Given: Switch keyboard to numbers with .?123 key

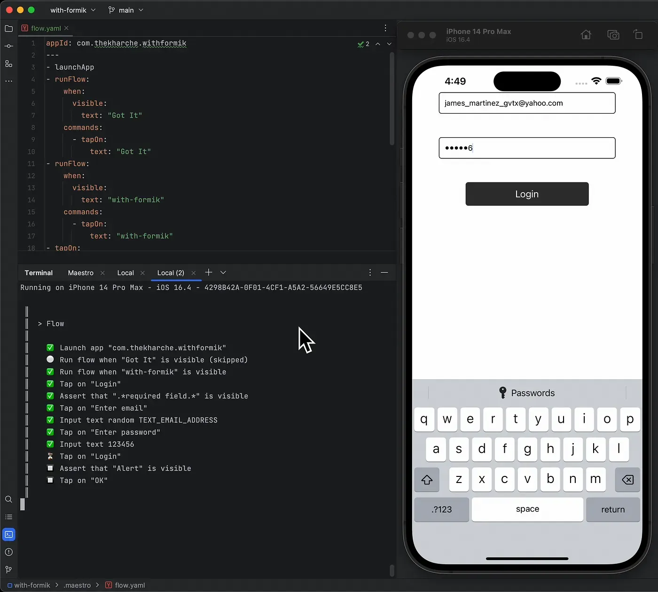Looking at the screenshot, I should point(441,510).
